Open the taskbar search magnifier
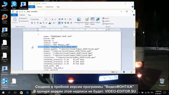The image size is (169, 95). pos(9,93)
